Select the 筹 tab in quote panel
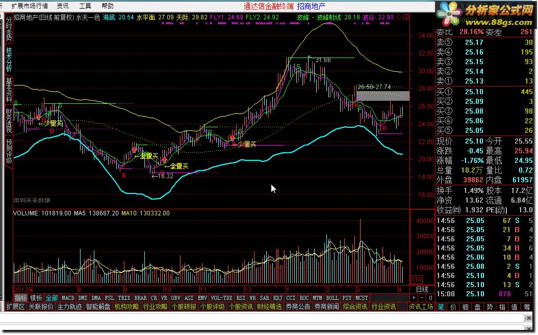This screenshot has width=538, height=335. click(527, 308)
